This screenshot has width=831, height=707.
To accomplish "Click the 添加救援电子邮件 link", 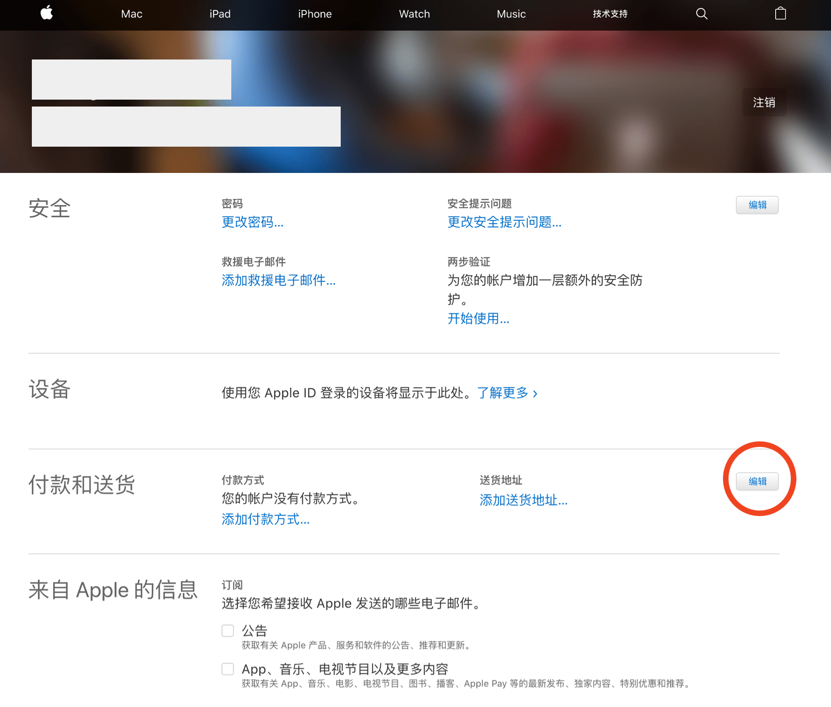I will point(278,280).
